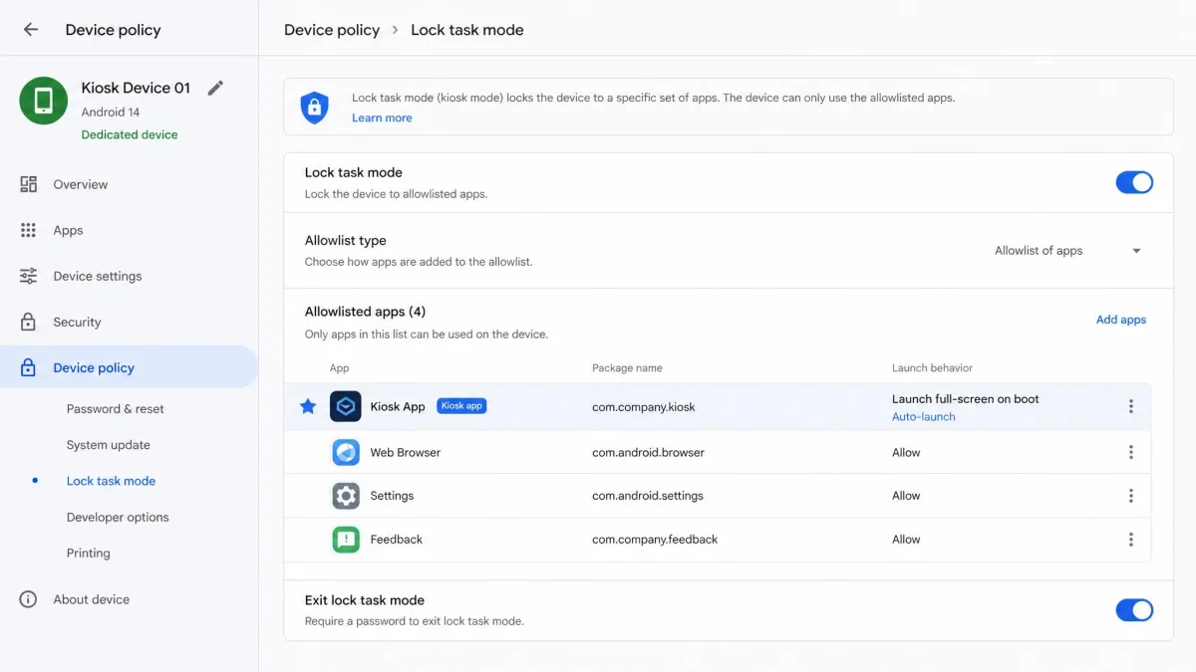Open the more options menu for Kiosk App
The image size is (1196, 672).
pyautogui.click(x=1130, y=406)
